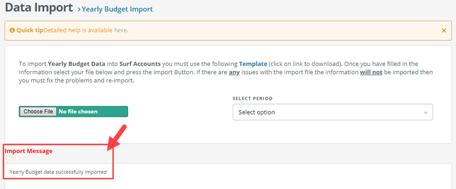
Task: Click the 'No file chosen' label
Action: click(x=78, y=111)
